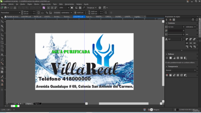Toggle show grid button
The image size is (201, 113).
80,8
